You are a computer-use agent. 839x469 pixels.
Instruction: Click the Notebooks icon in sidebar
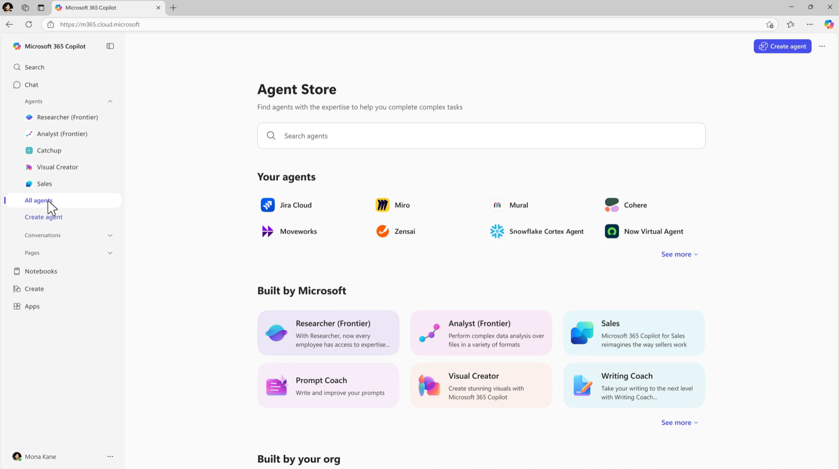click(x=17, y=271)
